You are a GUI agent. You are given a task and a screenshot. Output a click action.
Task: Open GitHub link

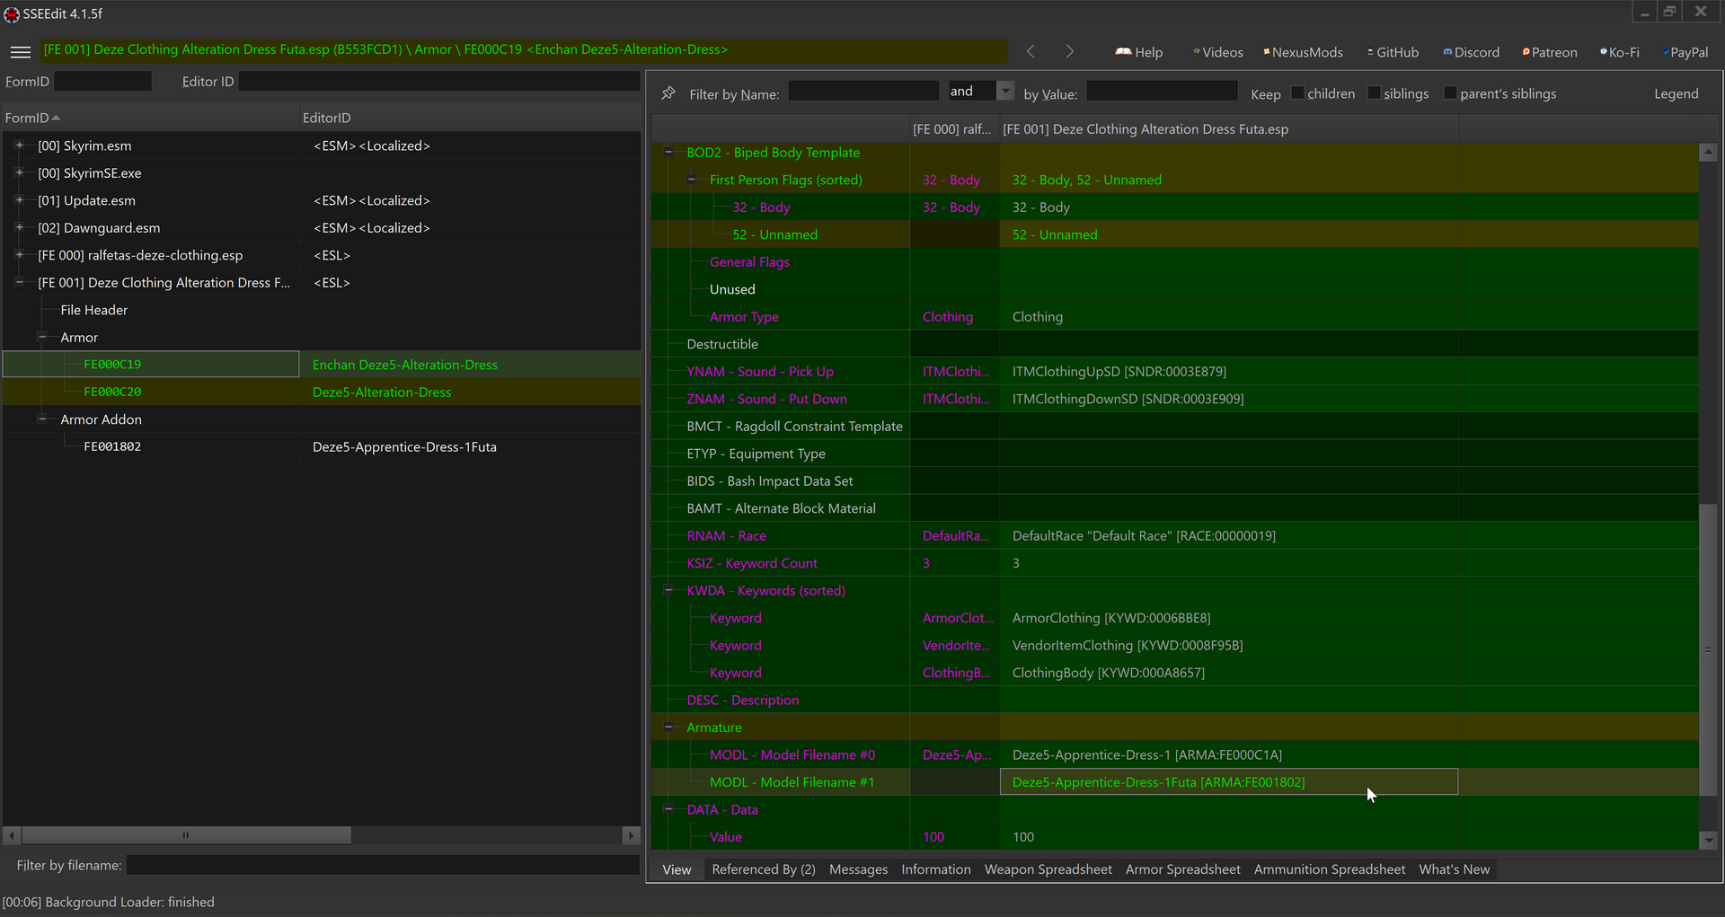[x=1393, y=52]
